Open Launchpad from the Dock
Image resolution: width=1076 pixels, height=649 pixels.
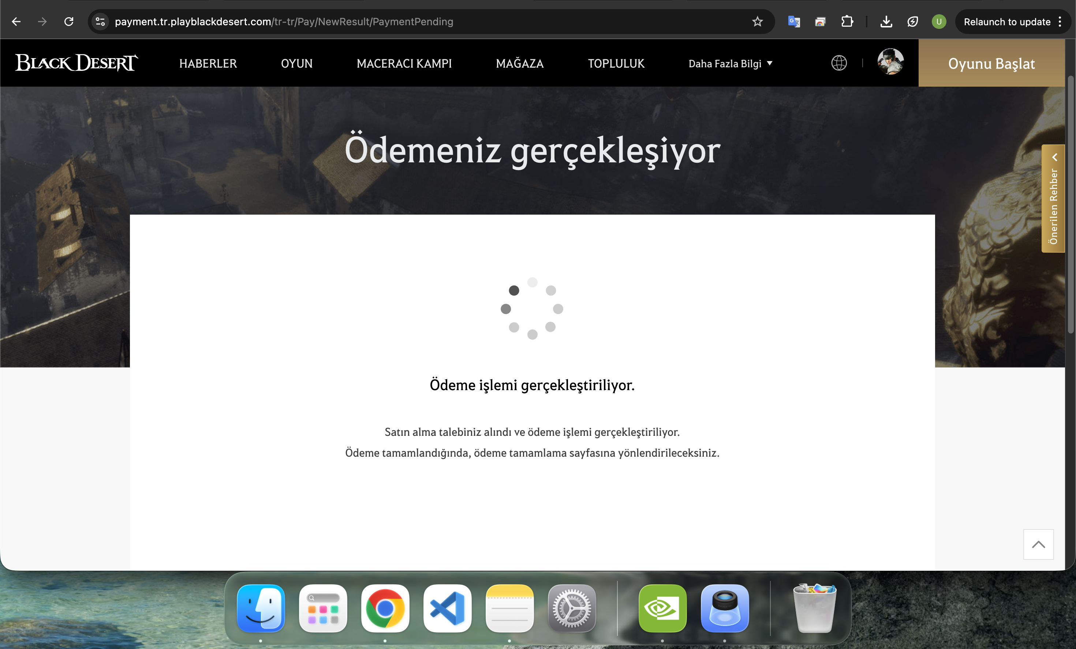[323, 608]
